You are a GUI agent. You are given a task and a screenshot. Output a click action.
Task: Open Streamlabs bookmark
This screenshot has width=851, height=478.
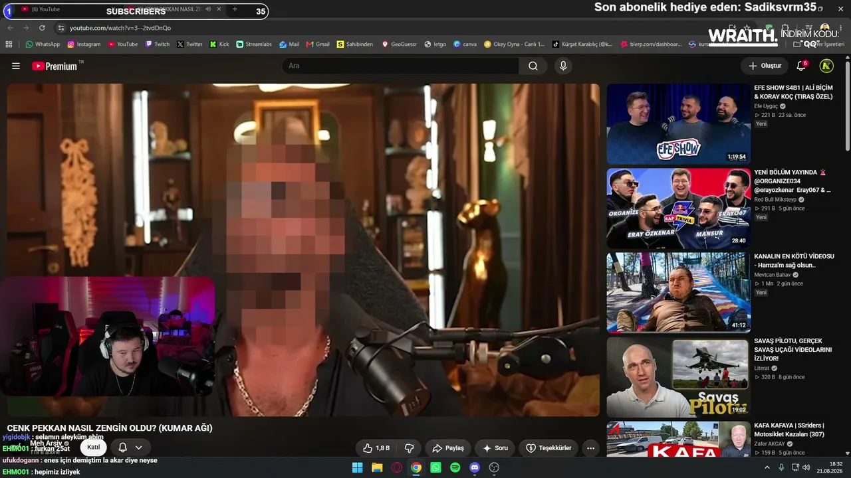click(254, 44)
